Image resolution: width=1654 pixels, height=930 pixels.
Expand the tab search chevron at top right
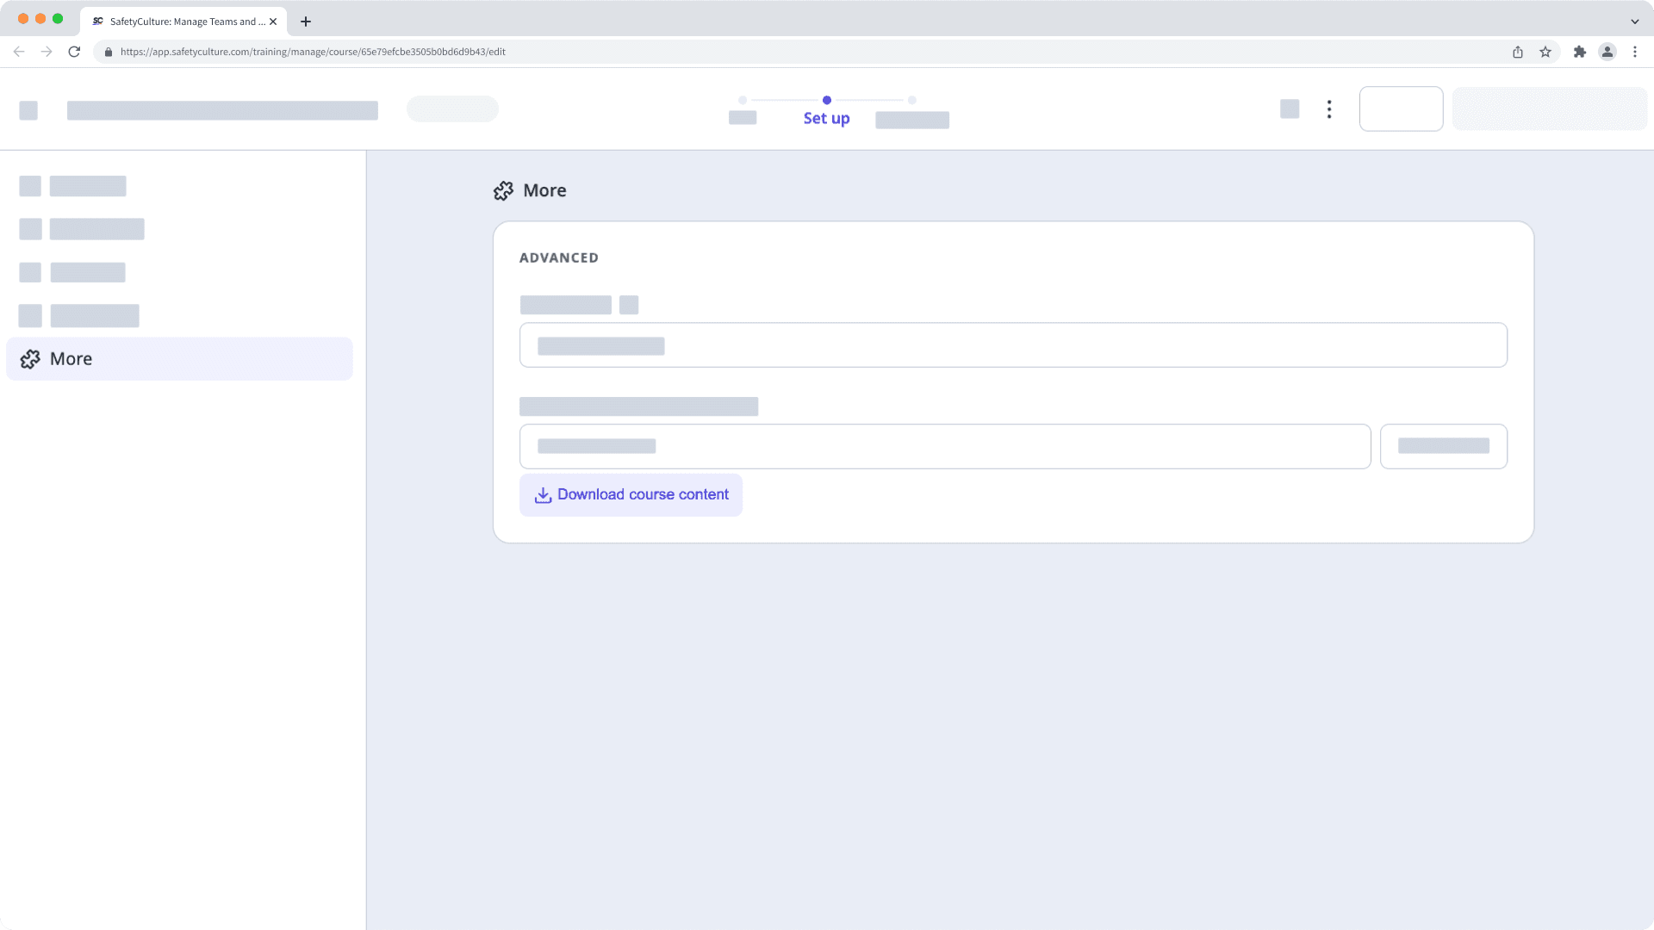[1634, 22]
